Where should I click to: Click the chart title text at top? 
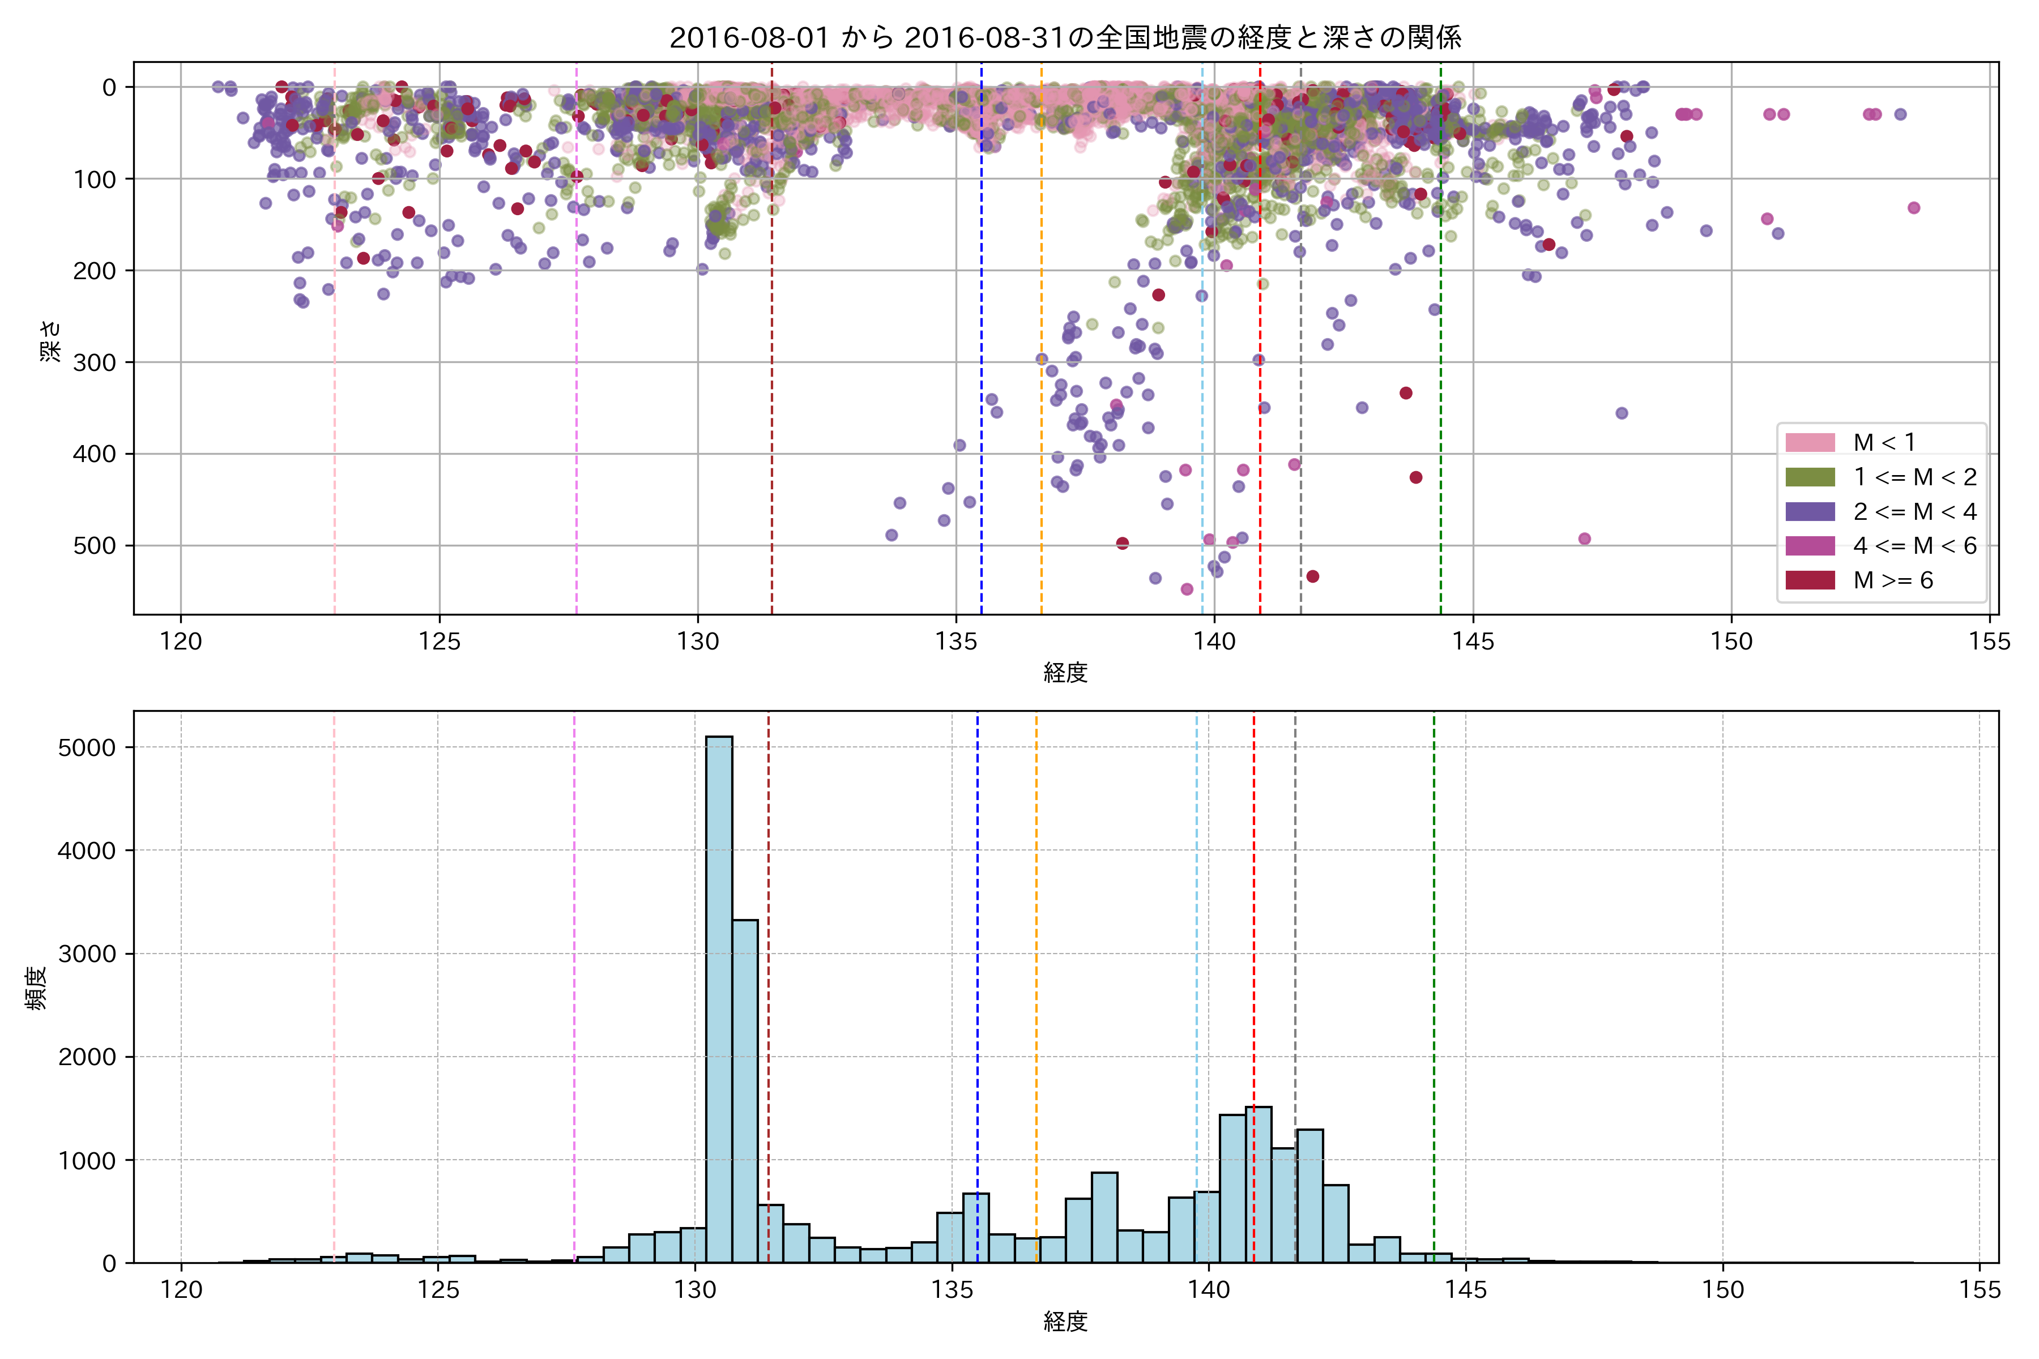pos(1065,37)
